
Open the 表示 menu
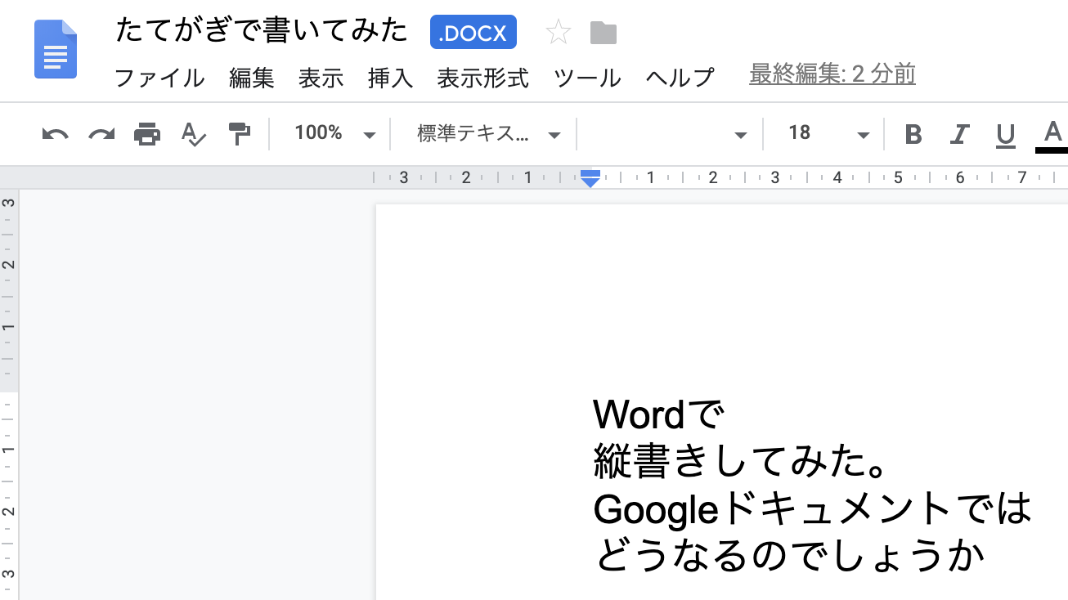click(321, 78)
